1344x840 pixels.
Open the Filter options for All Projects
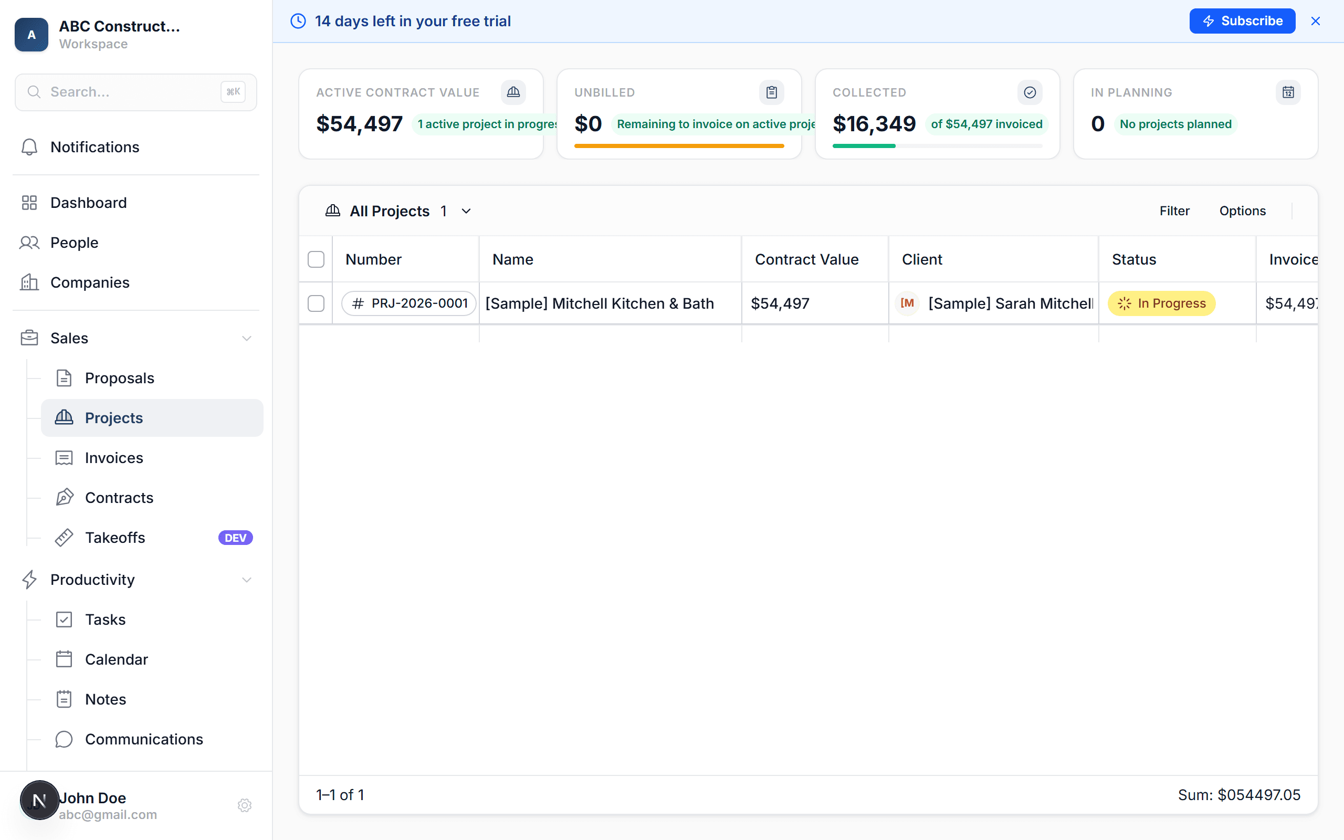tap(1174, 211)
